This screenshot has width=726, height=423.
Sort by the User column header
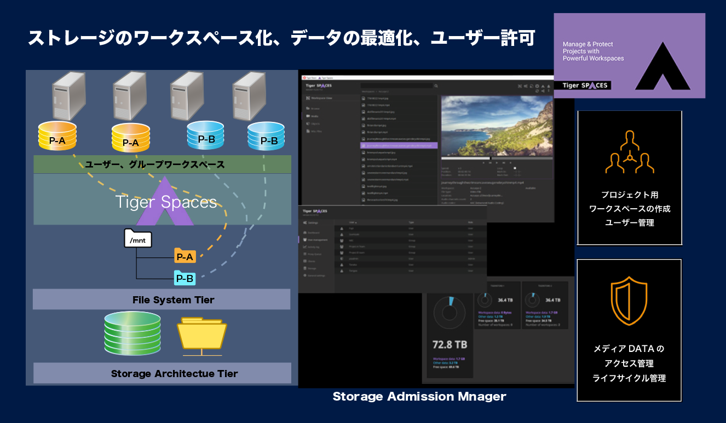pos(353,222)
